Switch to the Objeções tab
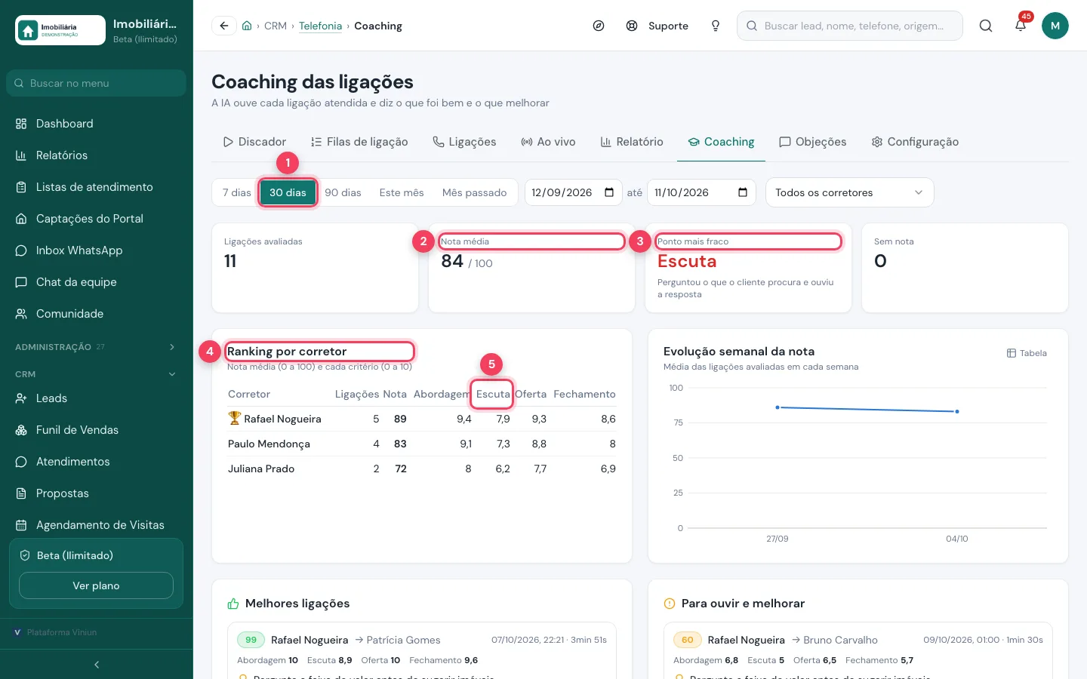Screen dimensions: 1087x679 812,142
